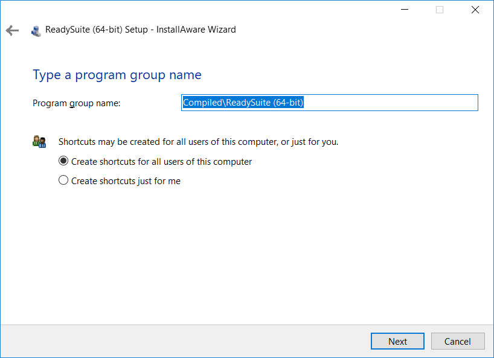Focus the Program group name text field
The height and width of the screenshot is (358, 494).
[330, 103]
